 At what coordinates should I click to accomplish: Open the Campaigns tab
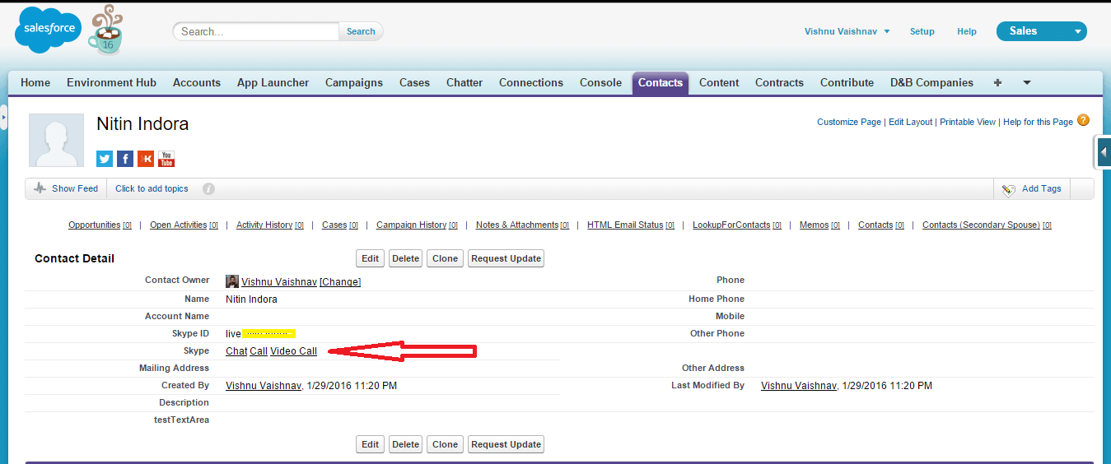tap(353, 83)
